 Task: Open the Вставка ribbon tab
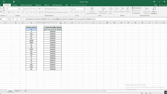pyautogui.click(x=15, y=5)
